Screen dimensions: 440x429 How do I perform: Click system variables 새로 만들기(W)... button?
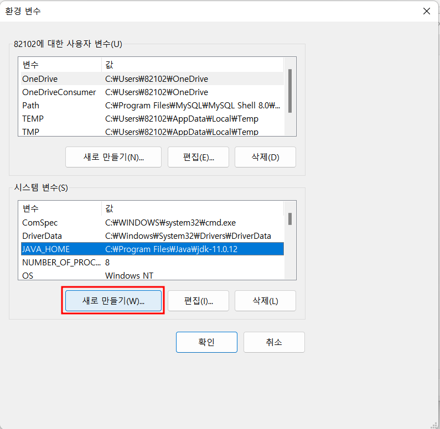coord(113,301)
